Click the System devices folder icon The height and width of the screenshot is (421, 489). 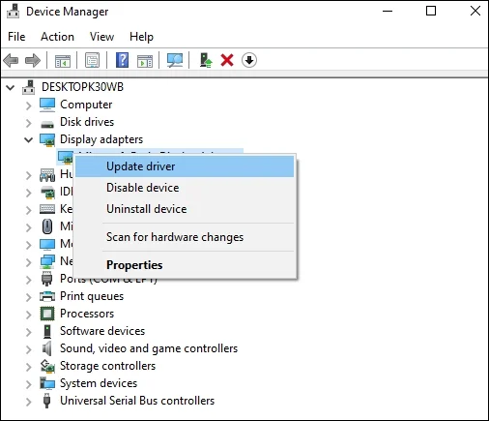point(47,383)
